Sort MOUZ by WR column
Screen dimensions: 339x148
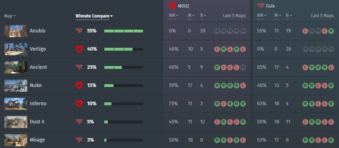(173, 15)
